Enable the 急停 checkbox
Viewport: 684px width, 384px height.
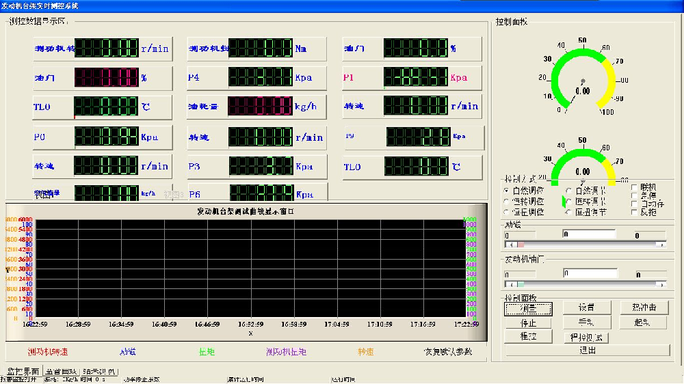point(634,195)
